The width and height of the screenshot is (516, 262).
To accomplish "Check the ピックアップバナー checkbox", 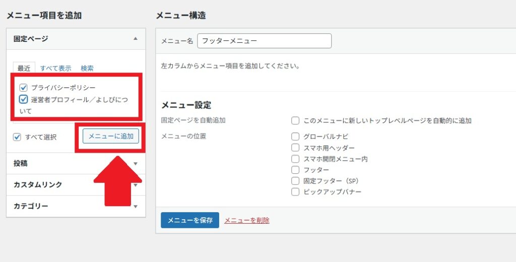I will pos(295,192).
